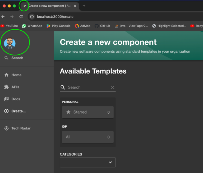Screen dimensions: 203x173
Task: Open the Play Console bookmark
Action: [58, 26]
